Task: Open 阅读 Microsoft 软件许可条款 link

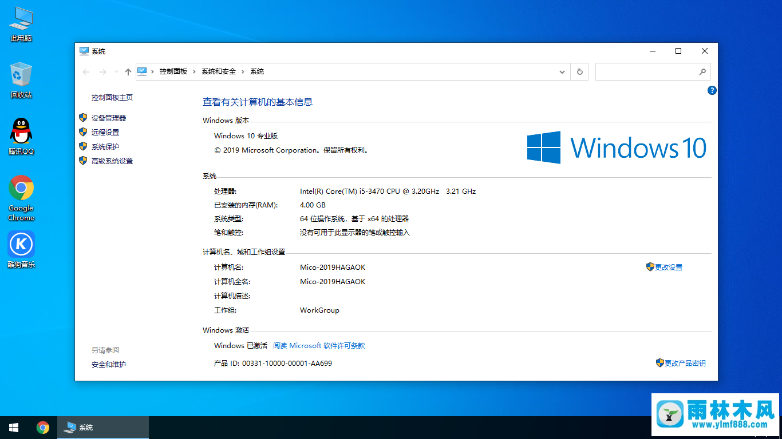Action: tap(319, 345)
